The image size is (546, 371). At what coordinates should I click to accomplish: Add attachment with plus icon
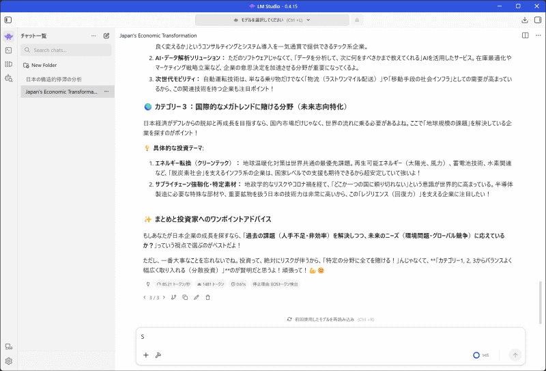(146, 355)
